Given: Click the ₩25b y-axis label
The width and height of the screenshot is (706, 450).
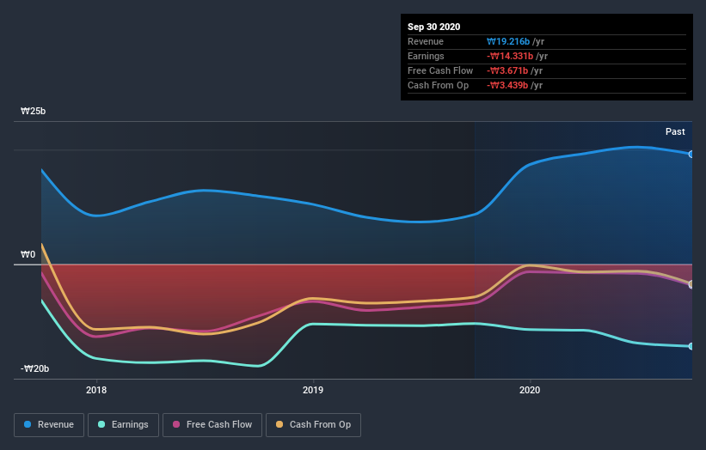Looking at the screenshot, I should pos(33,111).
